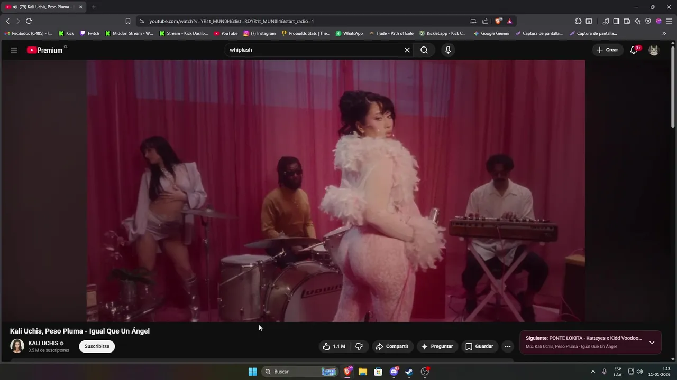Open the YouTube bookmark
The width and height of the screenshot is (677, 380).
[226, 33]
